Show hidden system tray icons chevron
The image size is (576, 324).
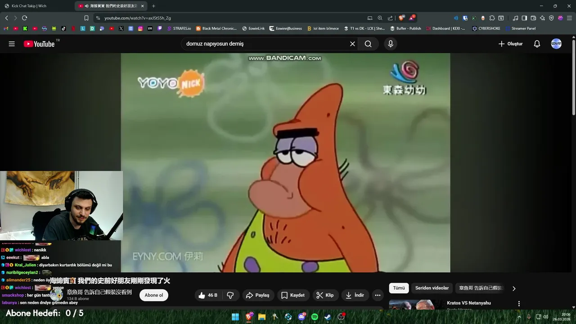(x=519, y=317)
